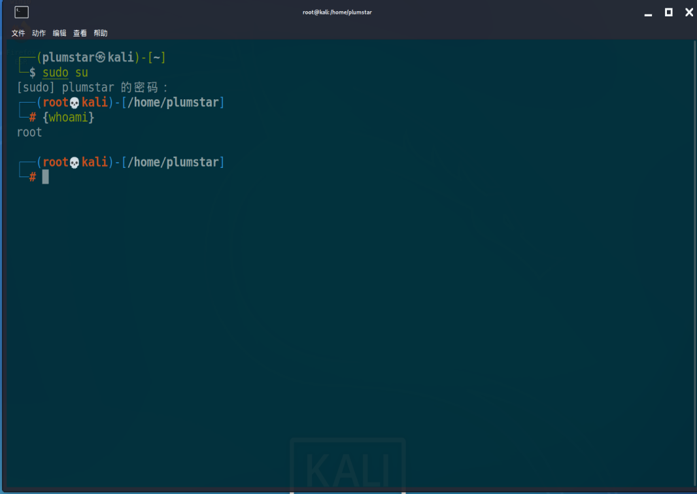Open the 帮助 menu

click(101, 33)
